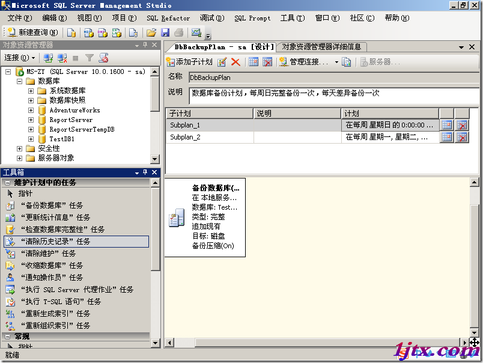The width and height of the screenshot is (483, 363).
Task: Click the filter funnel icon in Object Explorer
Action: click(x=90, y=58)
